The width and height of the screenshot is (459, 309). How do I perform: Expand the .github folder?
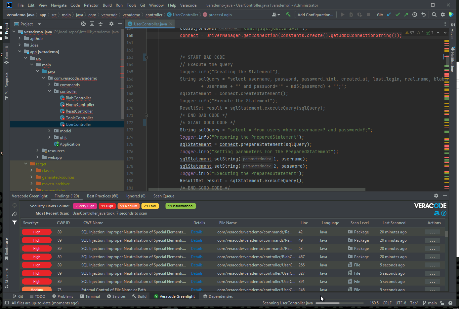[x=20, y=39]
